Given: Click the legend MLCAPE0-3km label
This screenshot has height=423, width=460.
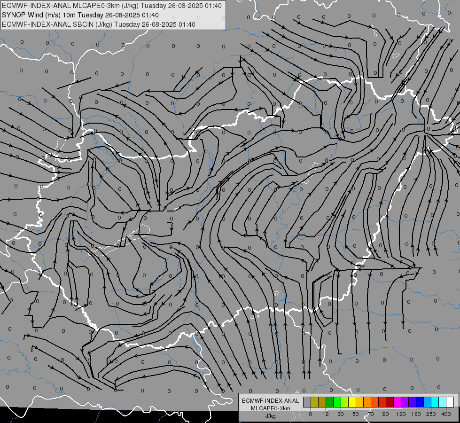Looking at the screenshot, I should click(x=271, y=408).
